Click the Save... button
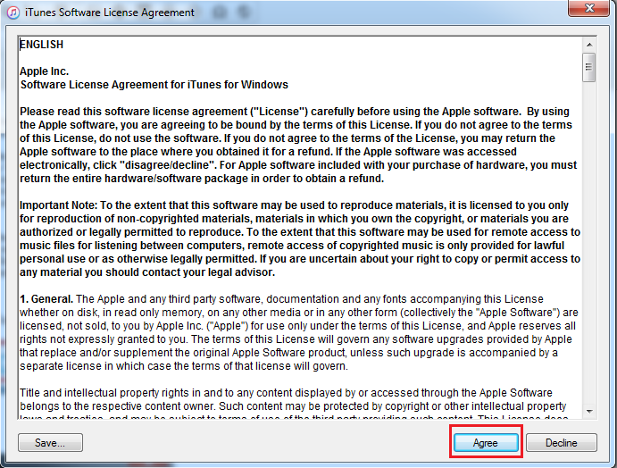Image resolution: width=617 pixels, height=468 pixels. click(x=50, y=442)
